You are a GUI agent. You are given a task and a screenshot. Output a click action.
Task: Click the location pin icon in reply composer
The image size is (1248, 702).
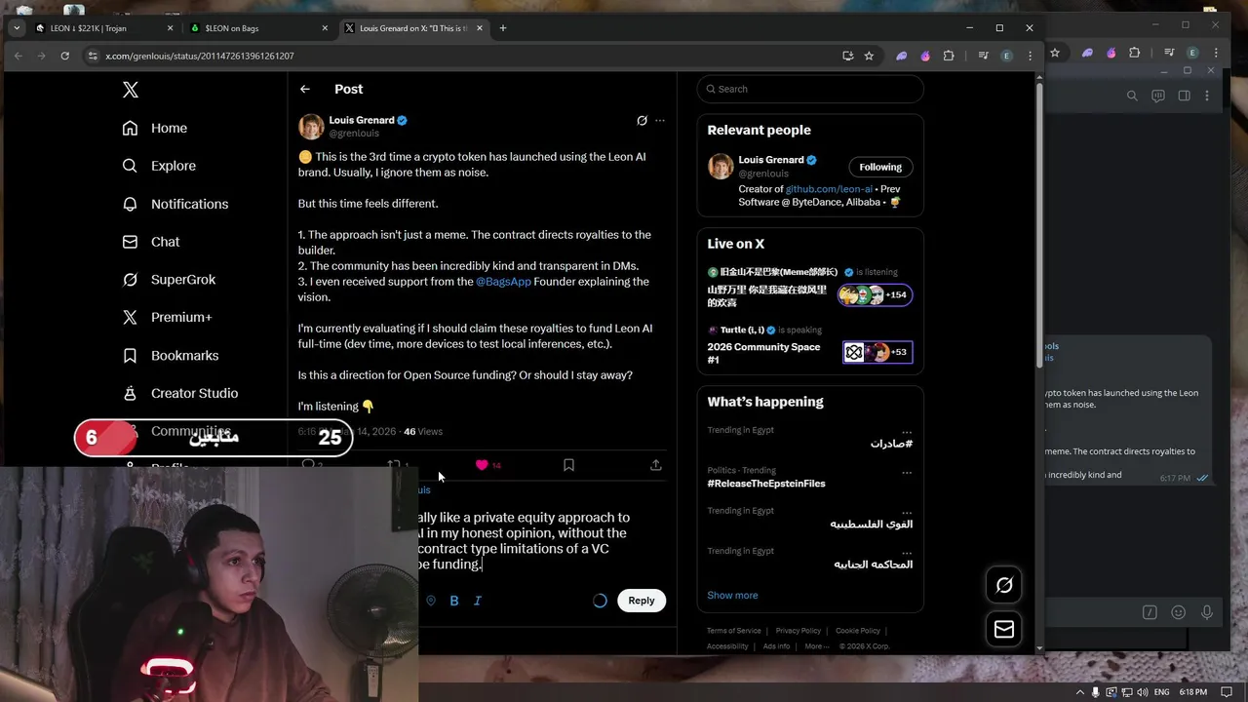click(431, 601)
